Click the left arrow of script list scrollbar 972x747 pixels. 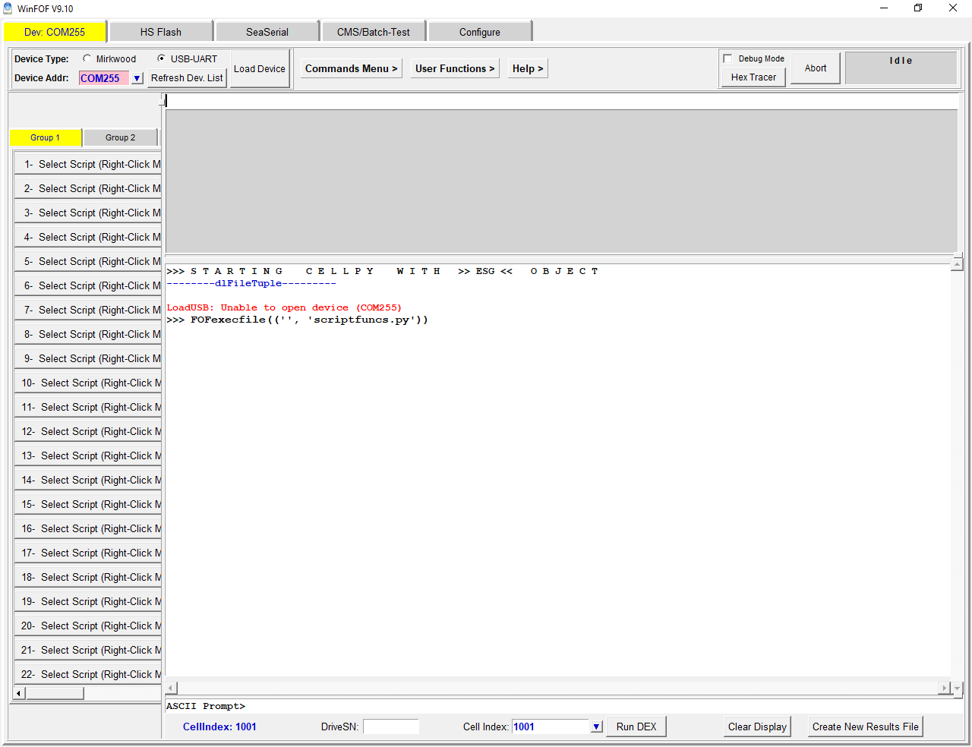[20, 693]
